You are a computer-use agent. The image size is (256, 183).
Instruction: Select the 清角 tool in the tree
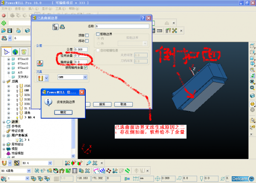pos(27,113)
